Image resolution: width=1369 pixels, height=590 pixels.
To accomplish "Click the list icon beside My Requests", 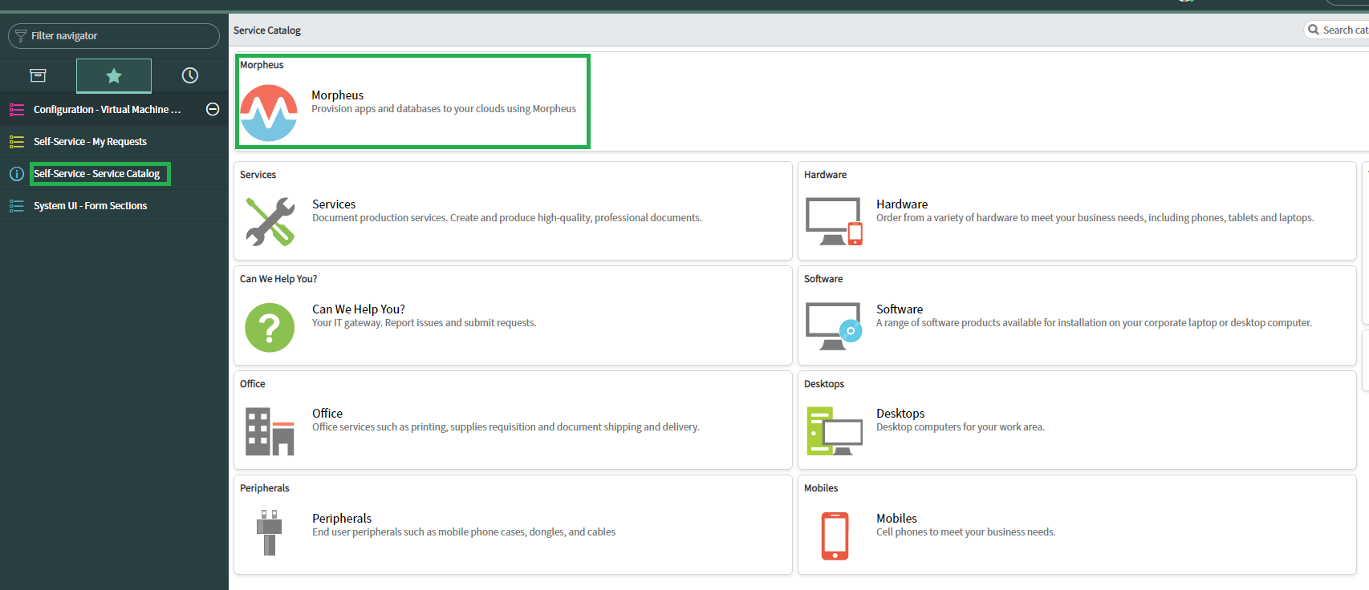I will (17, 141).
